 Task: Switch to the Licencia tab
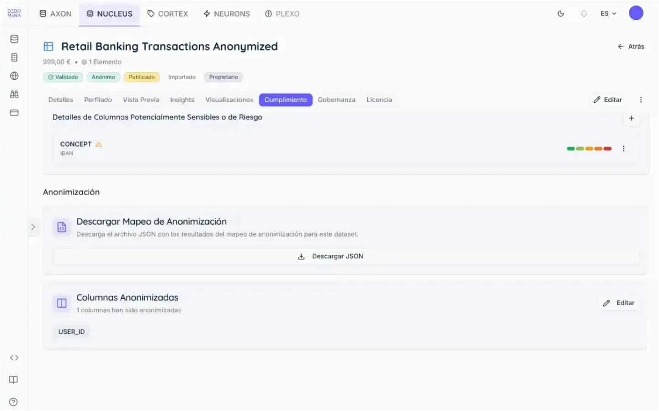coord(379,100)
